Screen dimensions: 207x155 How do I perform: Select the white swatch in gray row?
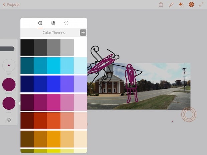(80, 47)
